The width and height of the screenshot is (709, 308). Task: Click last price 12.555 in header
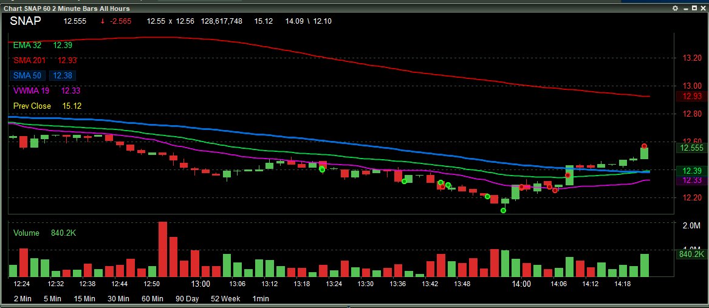tap(75, 21)
